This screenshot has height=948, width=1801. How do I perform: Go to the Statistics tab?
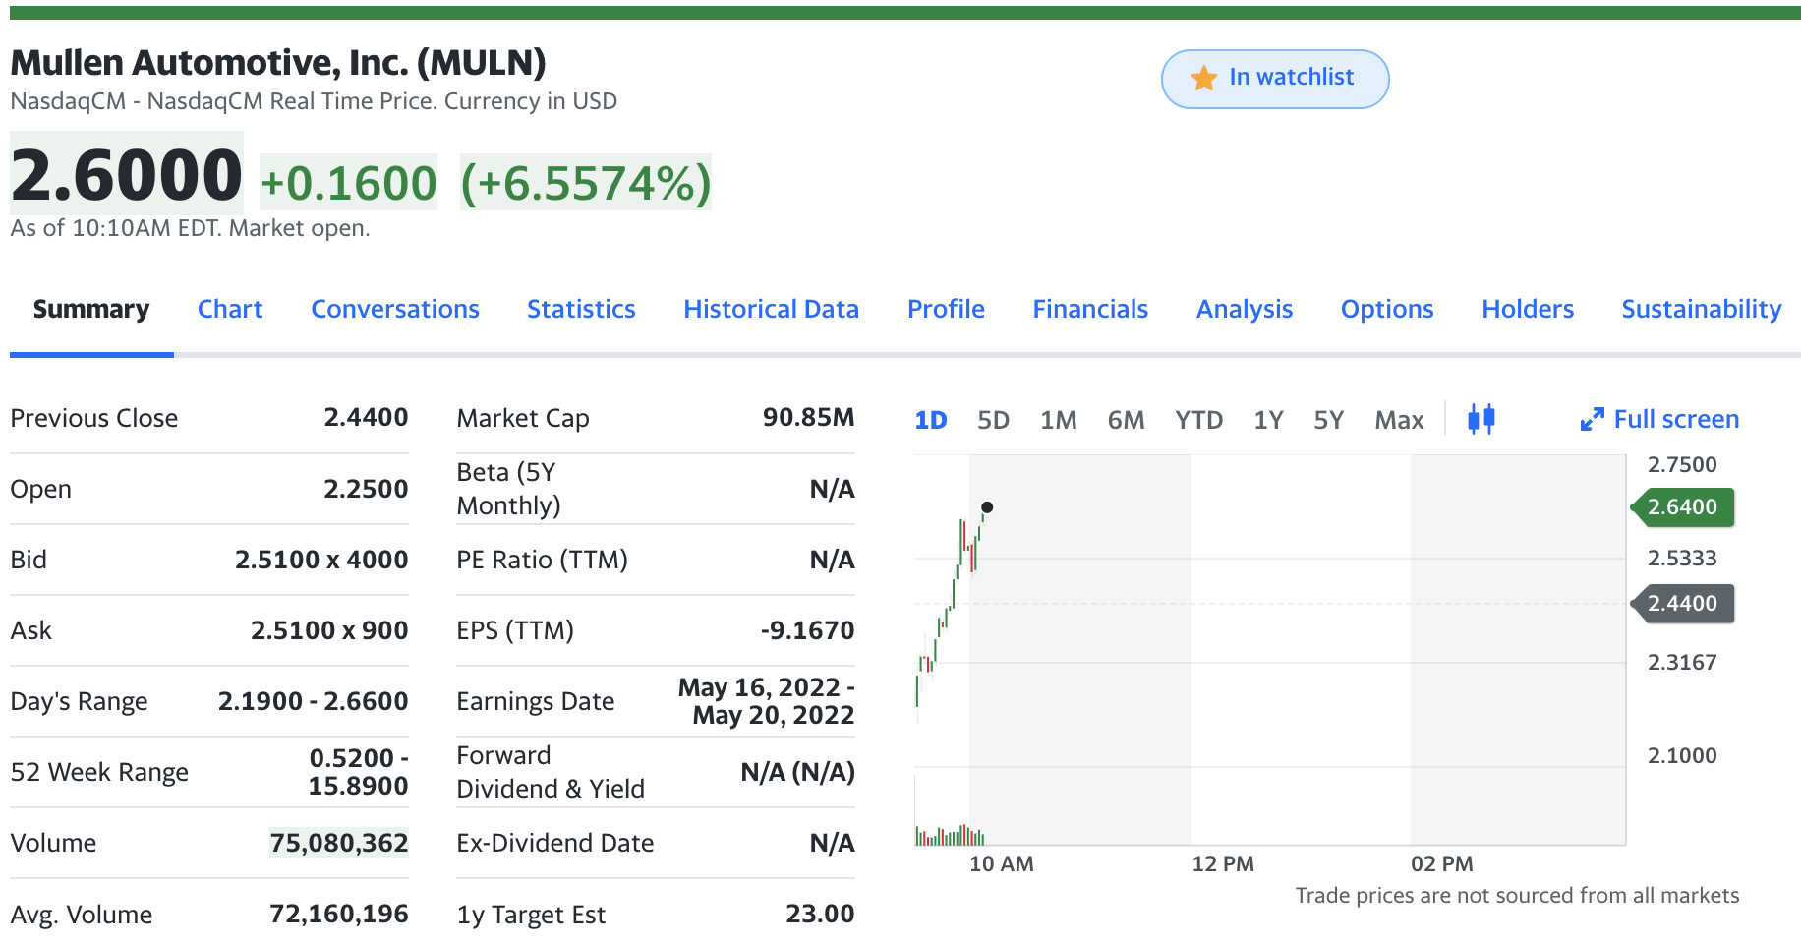(x=581, y=309)
